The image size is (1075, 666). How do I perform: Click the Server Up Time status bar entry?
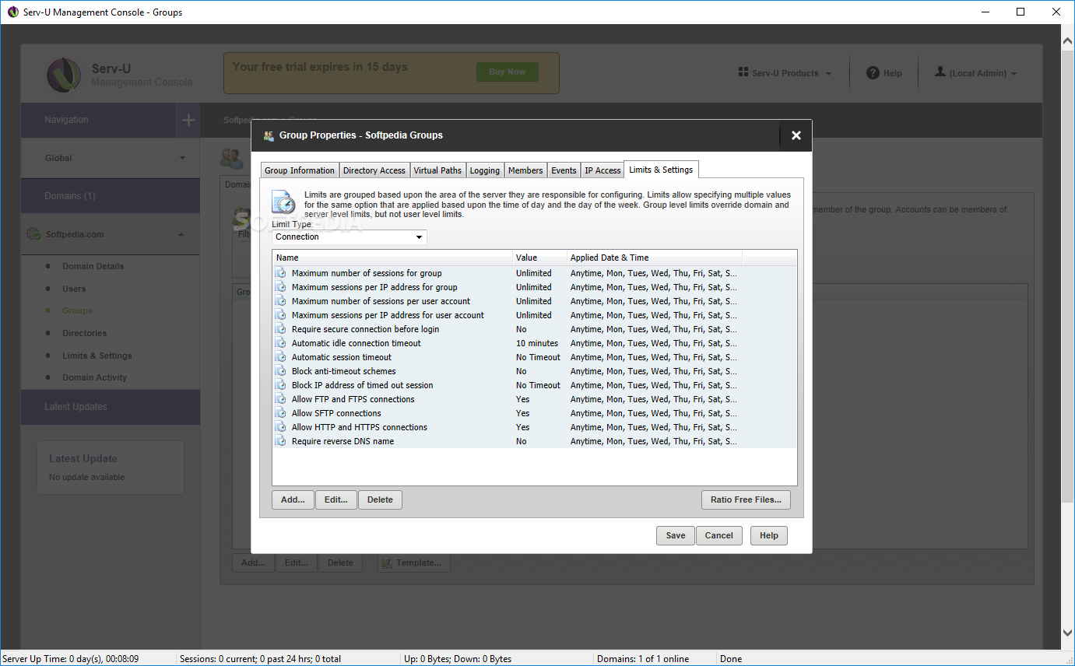71,659
